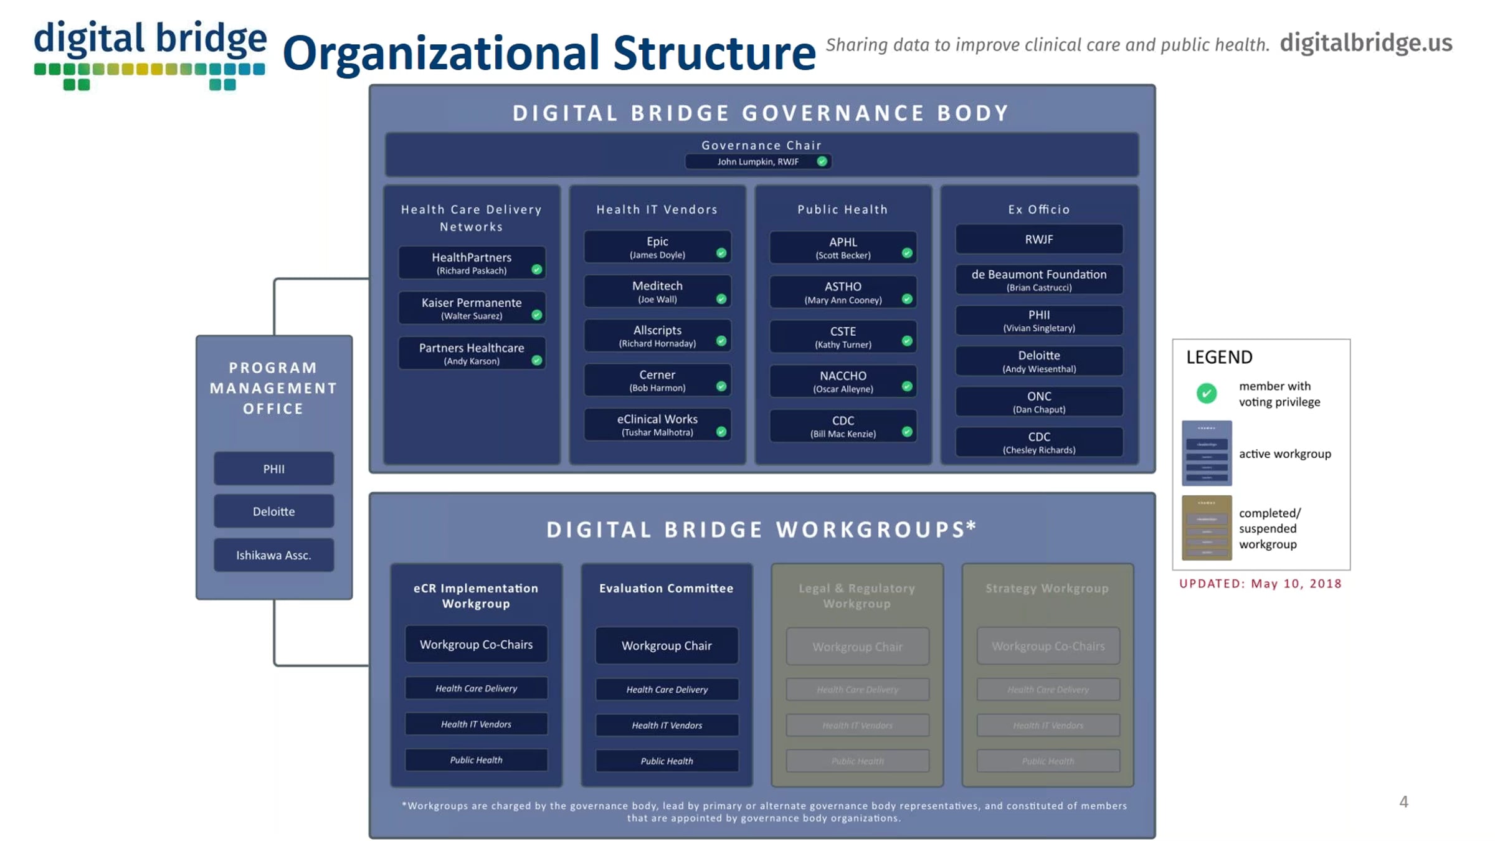
Task: Select Deloitte in Program Management Office
Action: point(273,511)
